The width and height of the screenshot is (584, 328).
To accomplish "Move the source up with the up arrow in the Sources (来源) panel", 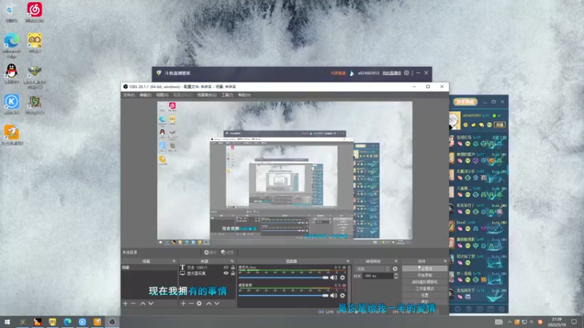I will [x=209, y=303].
